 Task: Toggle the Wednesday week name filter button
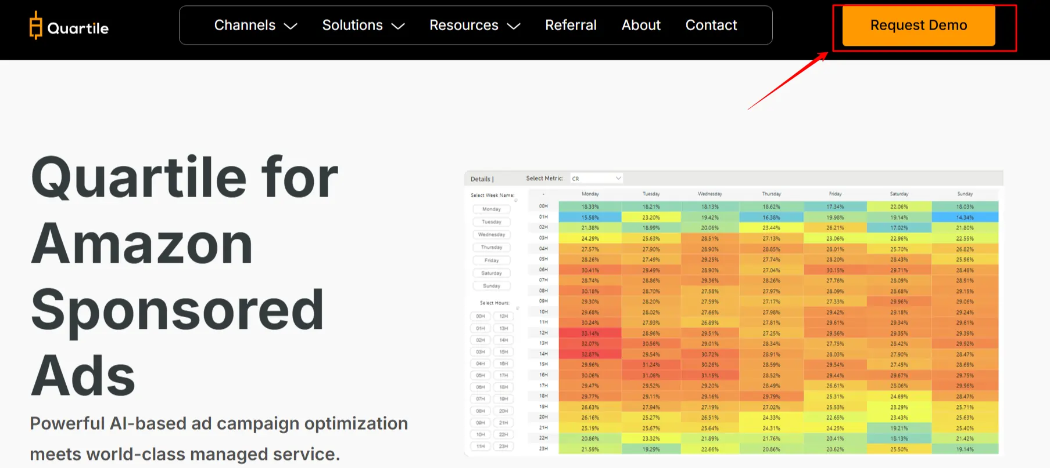(x=491, y=235)
